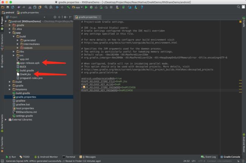Open the Terminal tool window

(69, 157)
